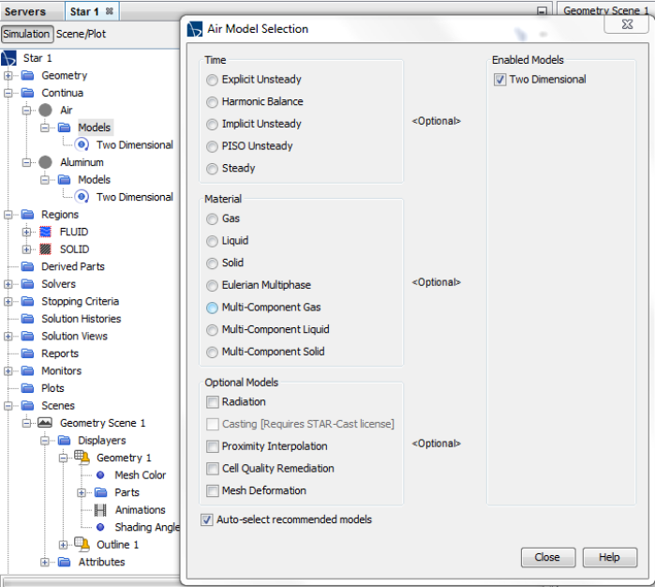This screenshot has height=587, width=655.
Task: Close the Star 1 tab with its X
Action: (110, 11)
